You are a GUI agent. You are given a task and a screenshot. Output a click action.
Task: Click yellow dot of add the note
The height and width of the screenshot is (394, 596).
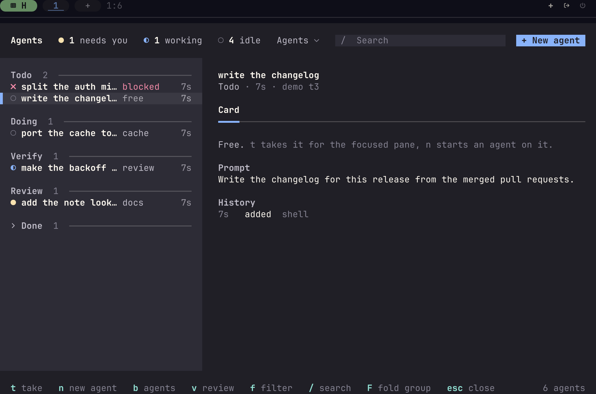[13, 203]
